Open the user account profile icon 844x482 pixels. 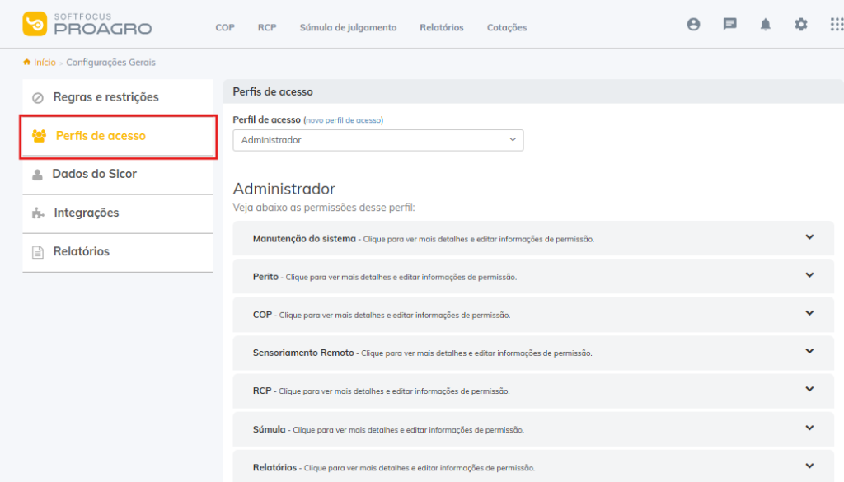693,25
